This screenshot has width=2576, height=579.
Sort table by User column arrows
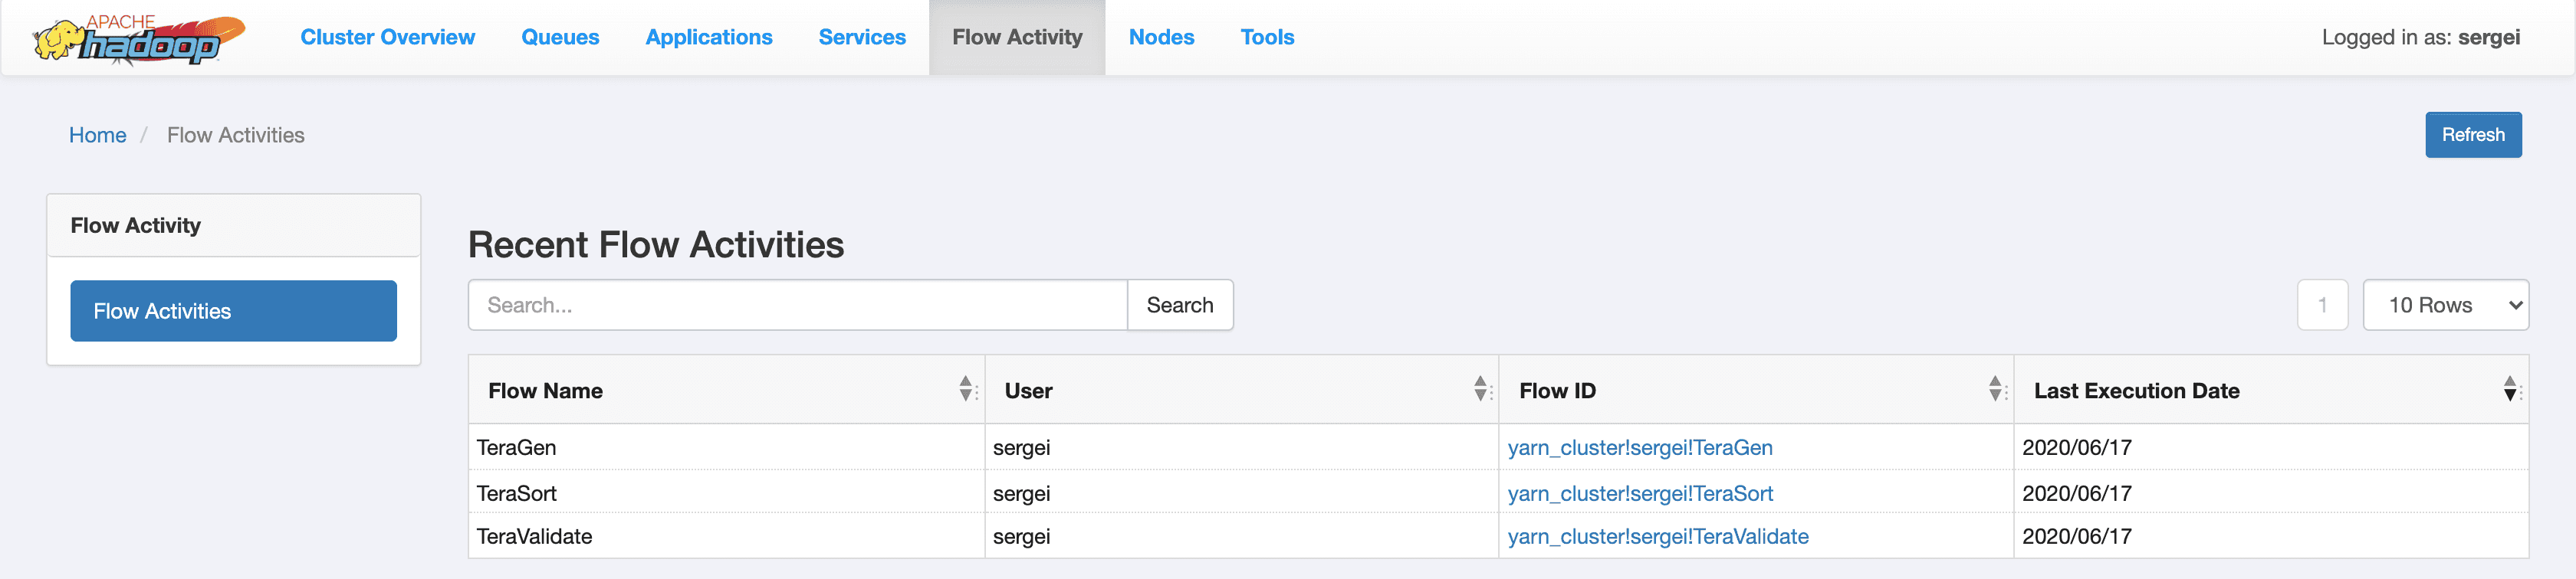coord(1481,389)
